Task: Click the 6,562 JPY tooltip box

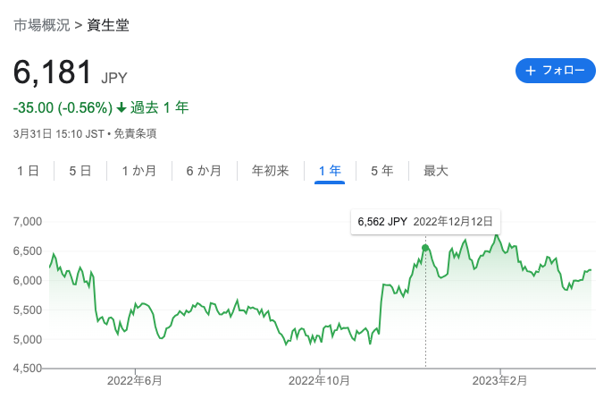Action: pos(425,222)
